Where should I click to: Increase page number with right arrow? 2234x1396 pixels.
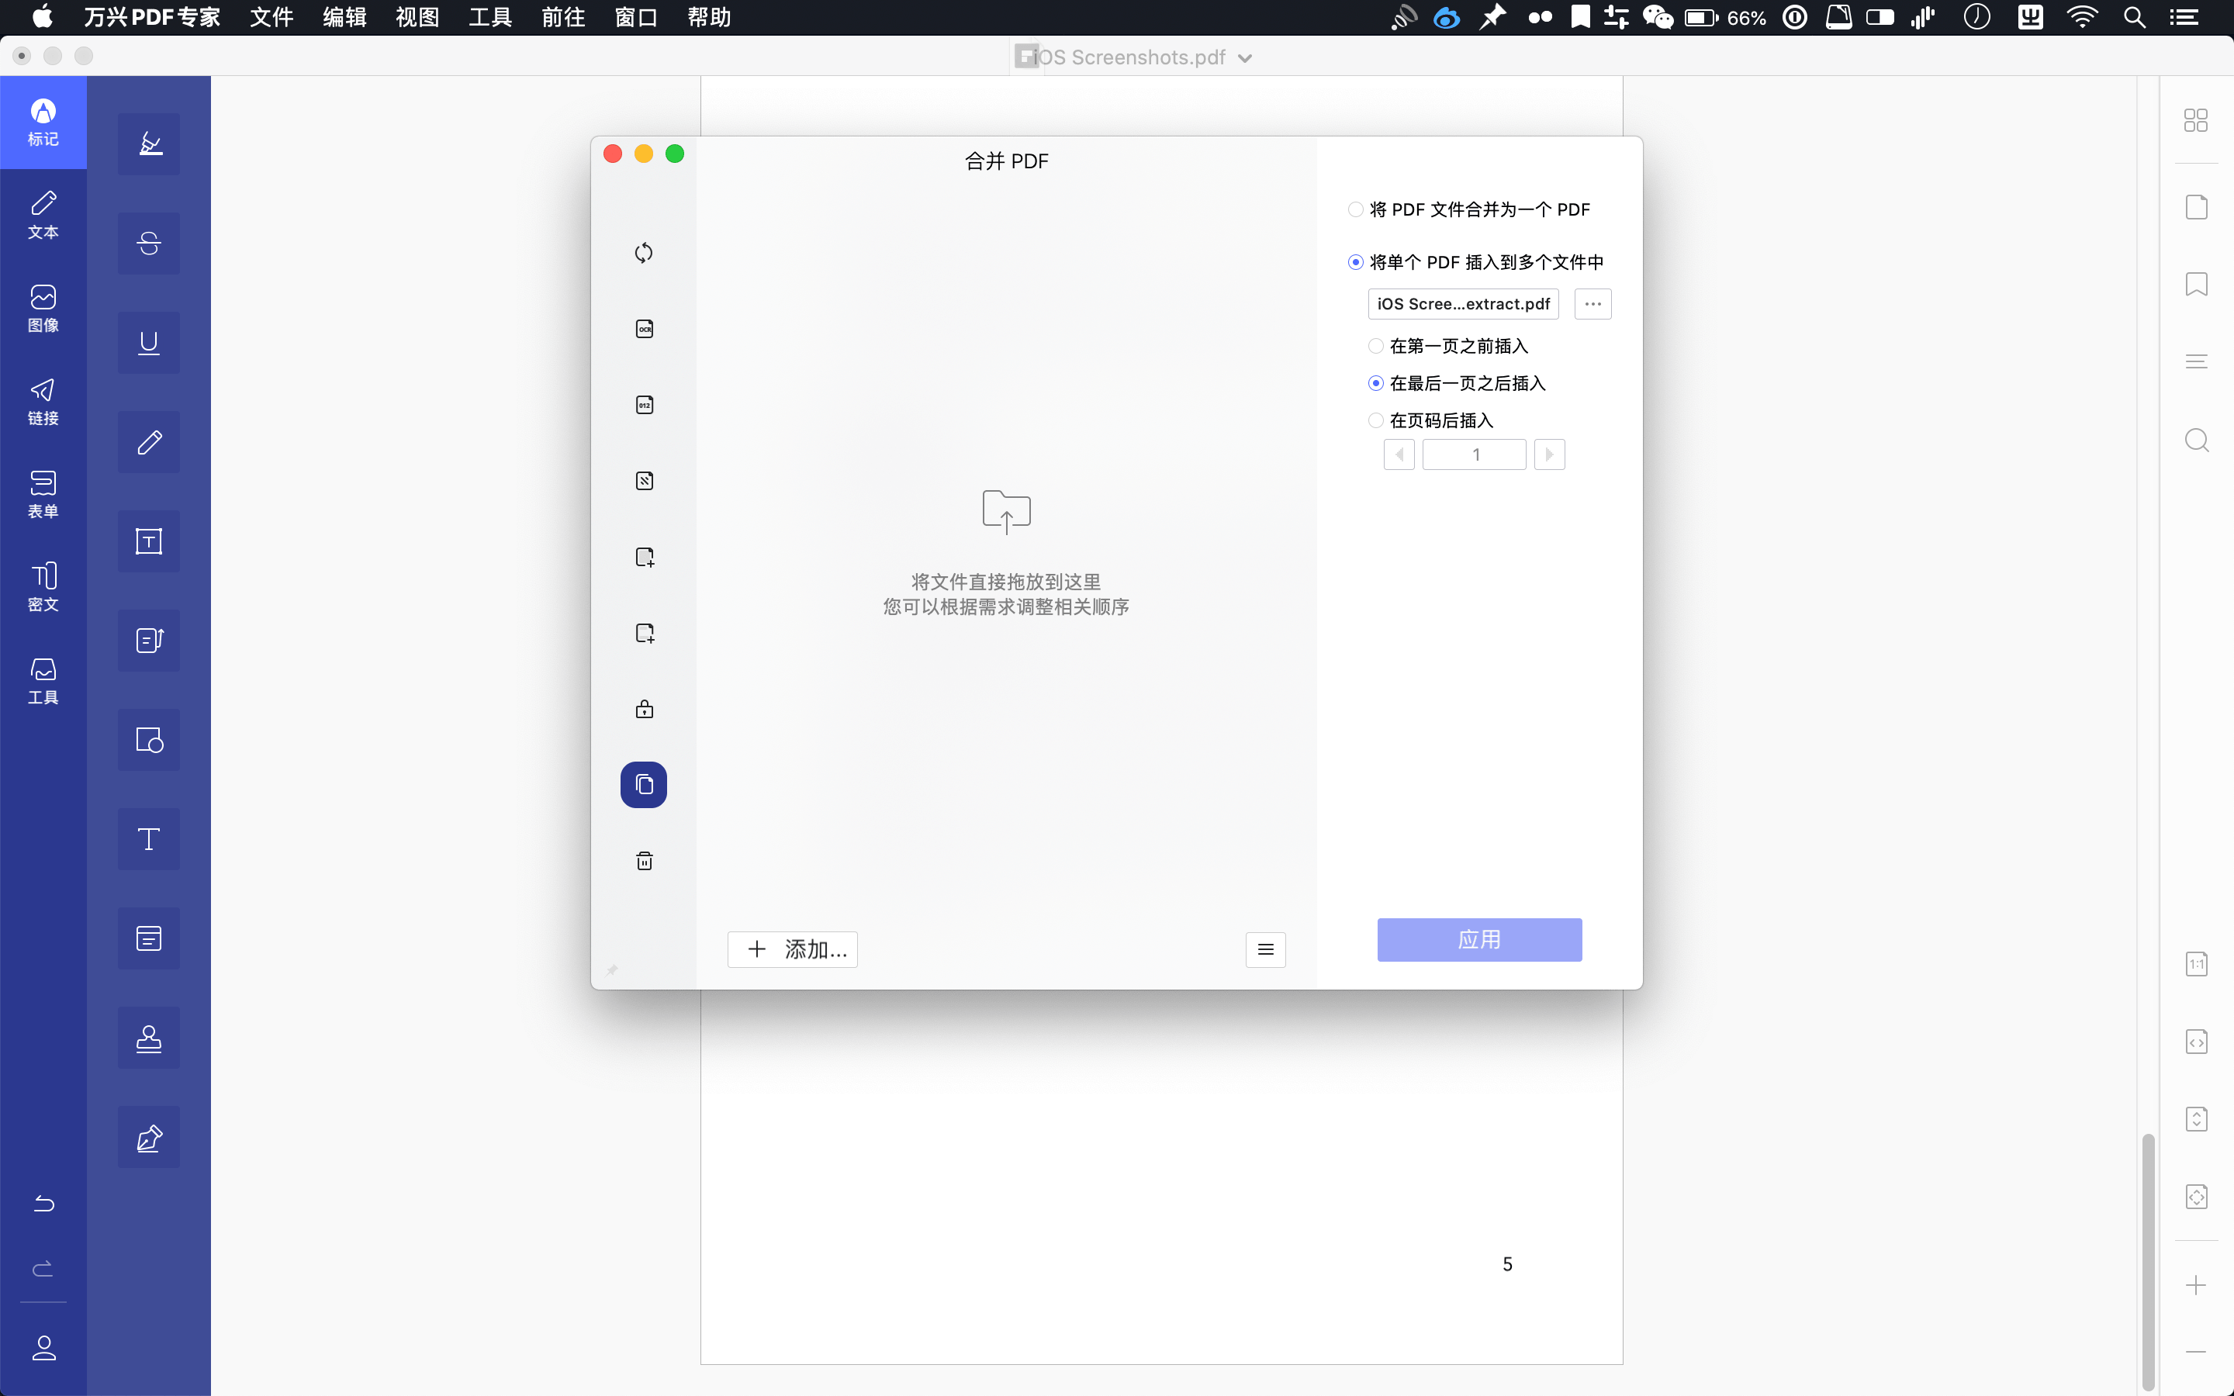click(1550, 454)
